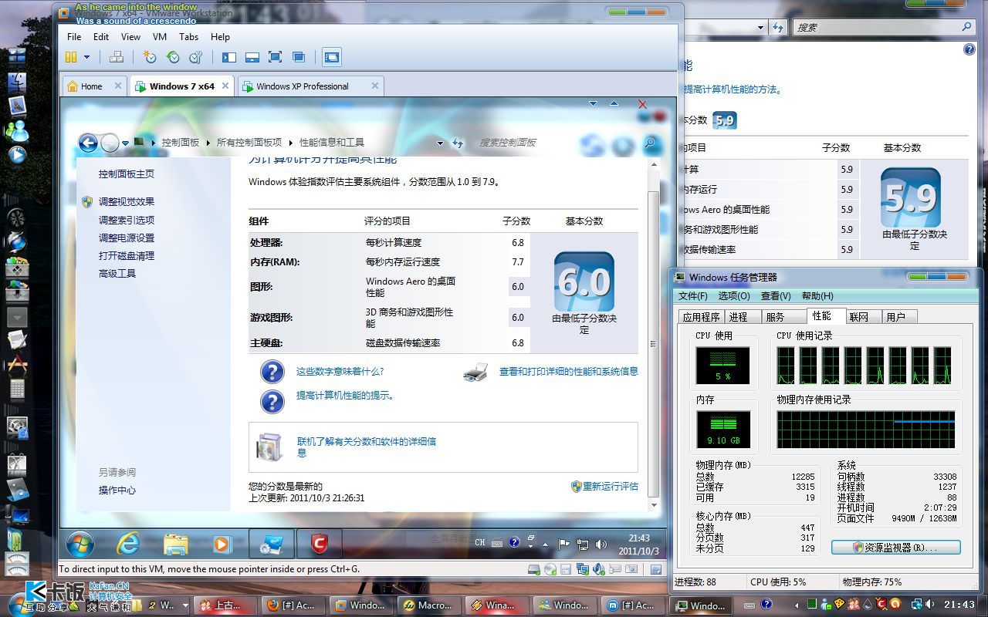Open 文件(F) menu in Task Manager
The height and width of the screenshot is (617, 988).
(x=692, y=296)
